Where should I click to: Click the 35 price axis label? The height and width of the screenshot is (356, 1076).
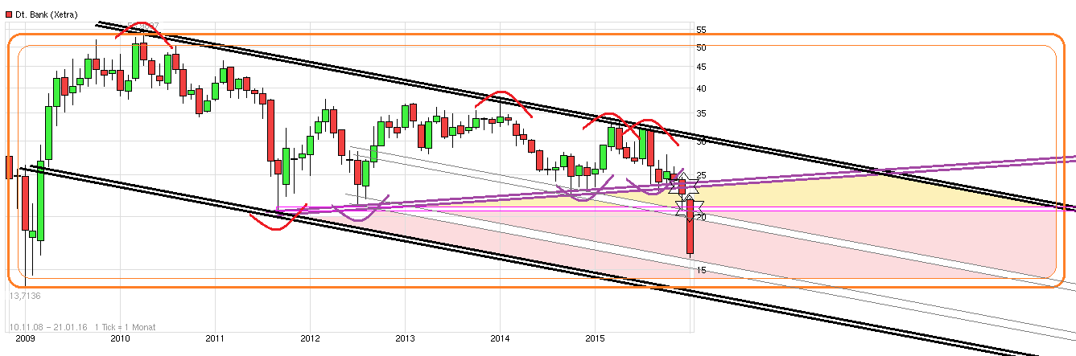[701, 114]
